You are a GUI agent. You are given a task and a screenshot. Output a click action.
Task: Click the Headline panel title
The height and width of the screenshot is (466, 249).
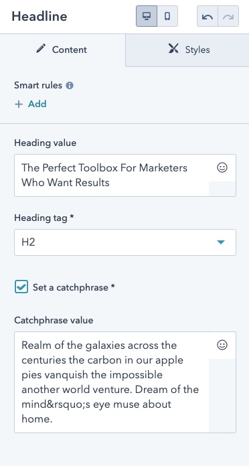(39, 16)
